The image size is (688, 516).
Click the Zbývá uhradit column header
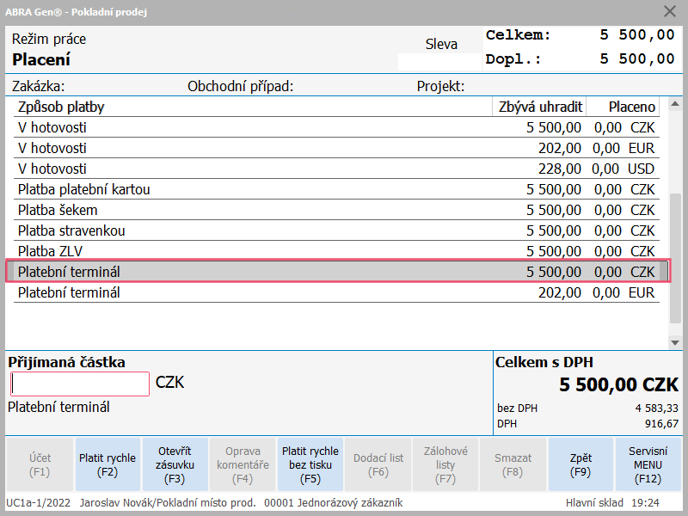(539, 107)
